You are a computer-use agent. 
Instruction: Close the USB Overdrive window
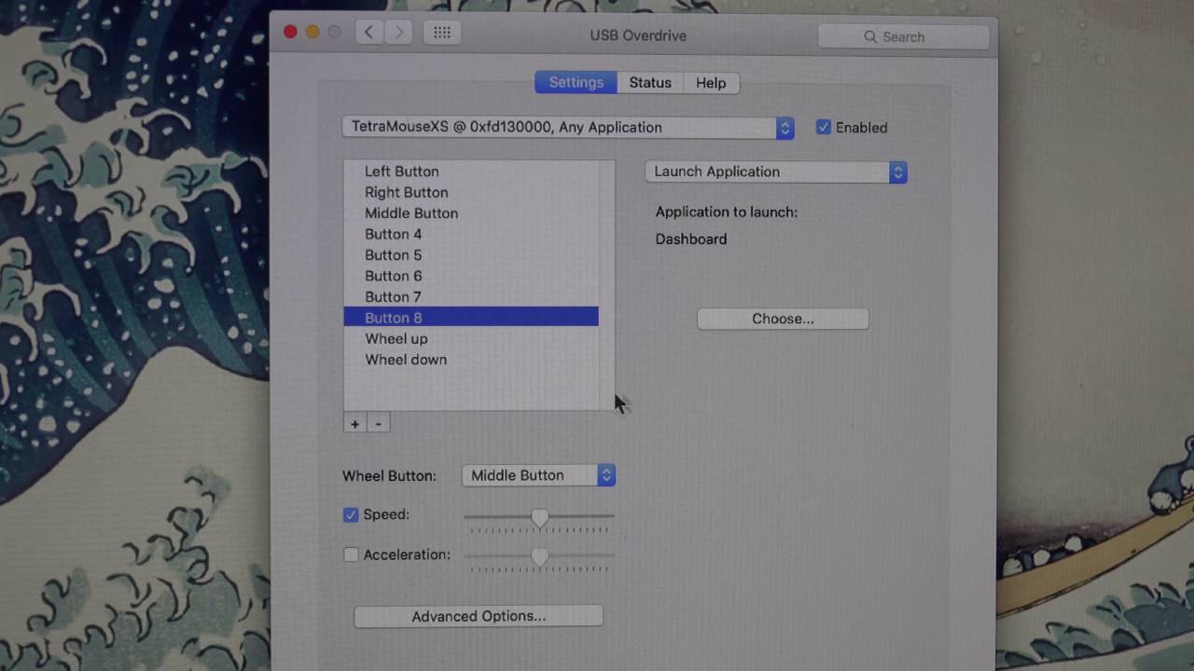coord(290,33)
